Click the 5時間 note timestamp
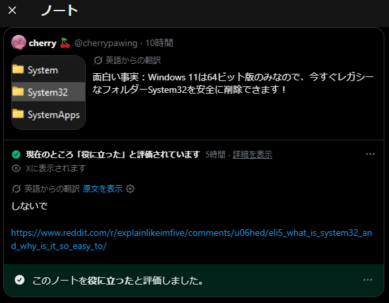The image size is (389, 303). click(x=215, y=155)
